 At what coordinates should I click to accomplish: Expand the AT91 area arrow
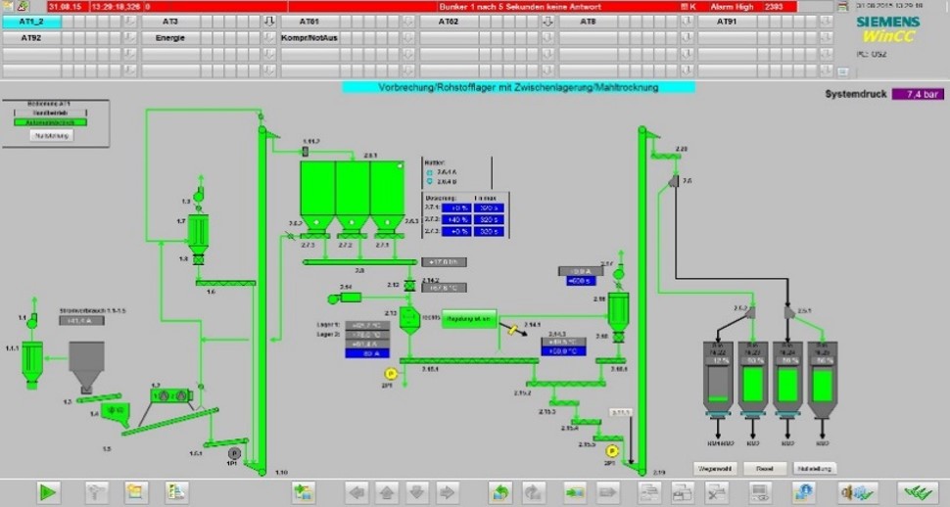click(827, 22)
